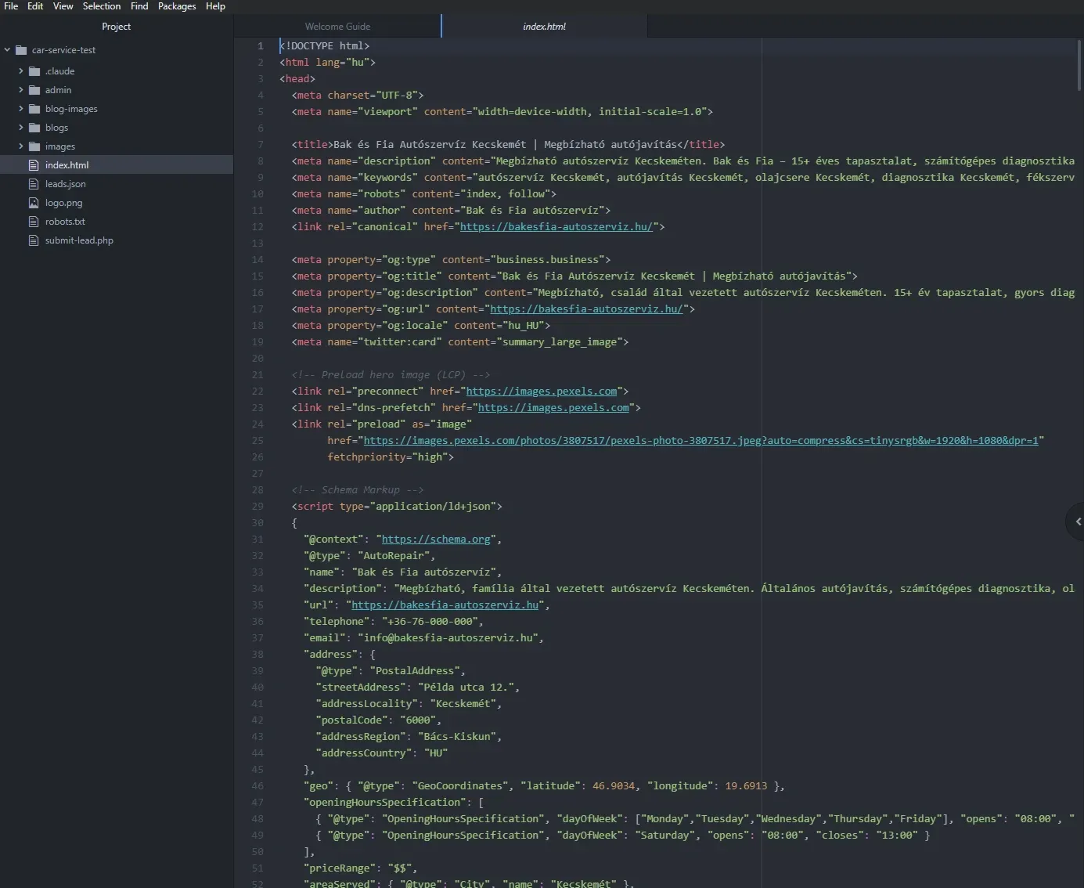Click the index.html file icon in tree
Viewport: 1084px width, 888px height.
point(34,165)
